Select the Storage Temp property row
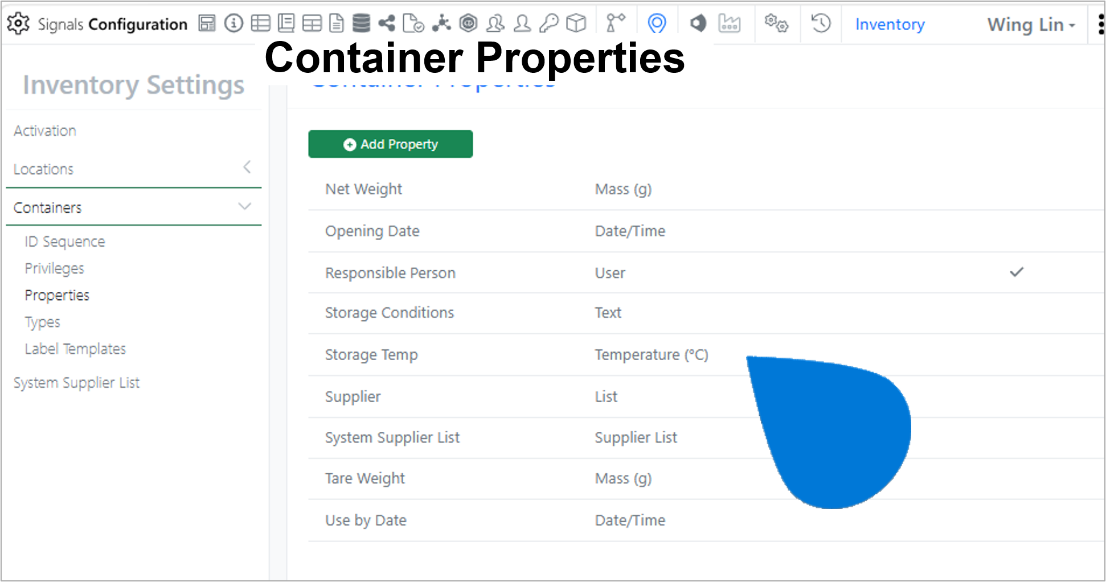Image resolution: width=1106 pixels, height=582 pixels. coord(706,354)
